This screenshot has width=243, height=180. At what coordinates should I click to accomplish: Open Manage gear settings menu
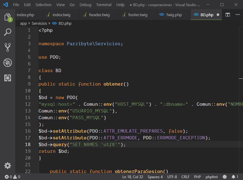coord(8,165)
